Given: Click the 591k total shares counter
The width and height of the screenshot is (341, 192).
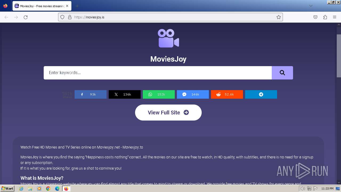Looking at the screenshot, I should (x=67, y=95).
